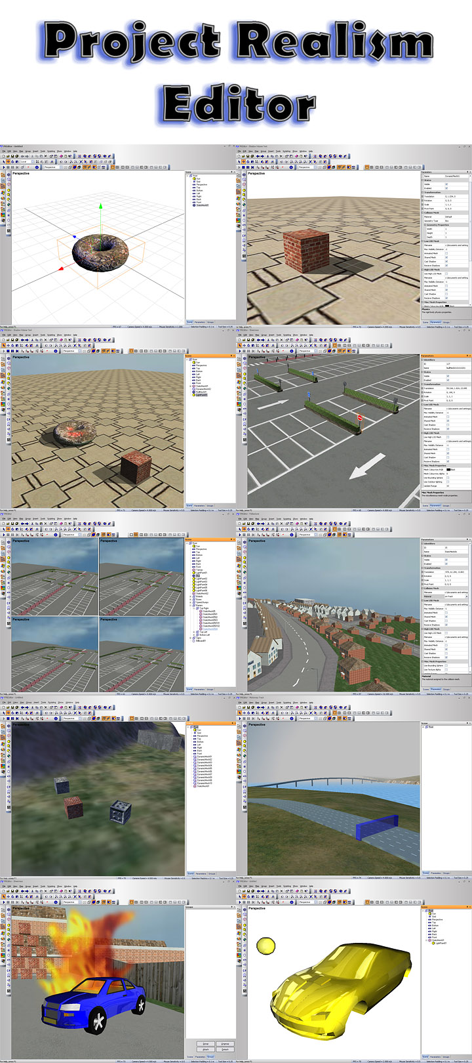Image resolution: width=472 pixels, height=1063 pixels.
Task: Collapse Transformation section in single brick cube parameters
Action: click(422, 192)
